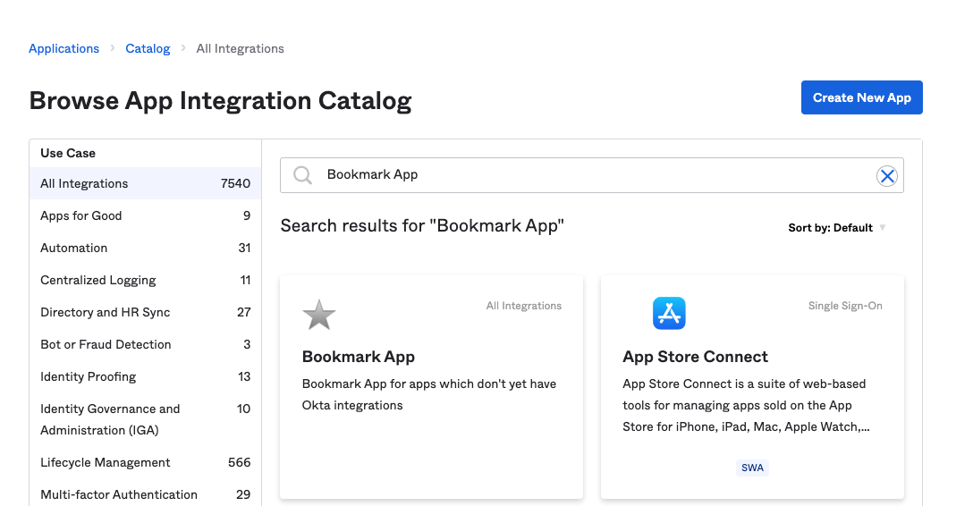Clear the search field with X icon

point(887,176)
